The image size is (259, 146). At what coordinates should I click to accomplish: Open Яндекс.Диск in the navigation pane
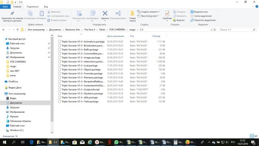click(15, 88)
